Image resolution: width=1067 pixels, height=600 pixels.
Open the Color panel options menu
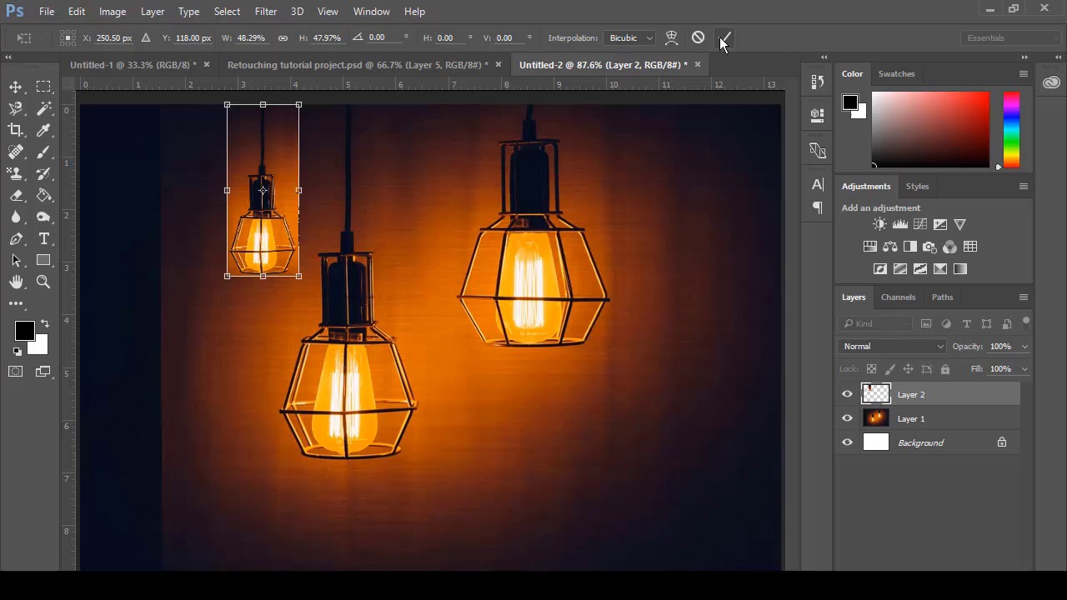1023,73
